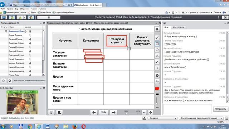Screen dimensions: 229x129
Task: Select the line whiteboard tool
Action: point(157,62)
